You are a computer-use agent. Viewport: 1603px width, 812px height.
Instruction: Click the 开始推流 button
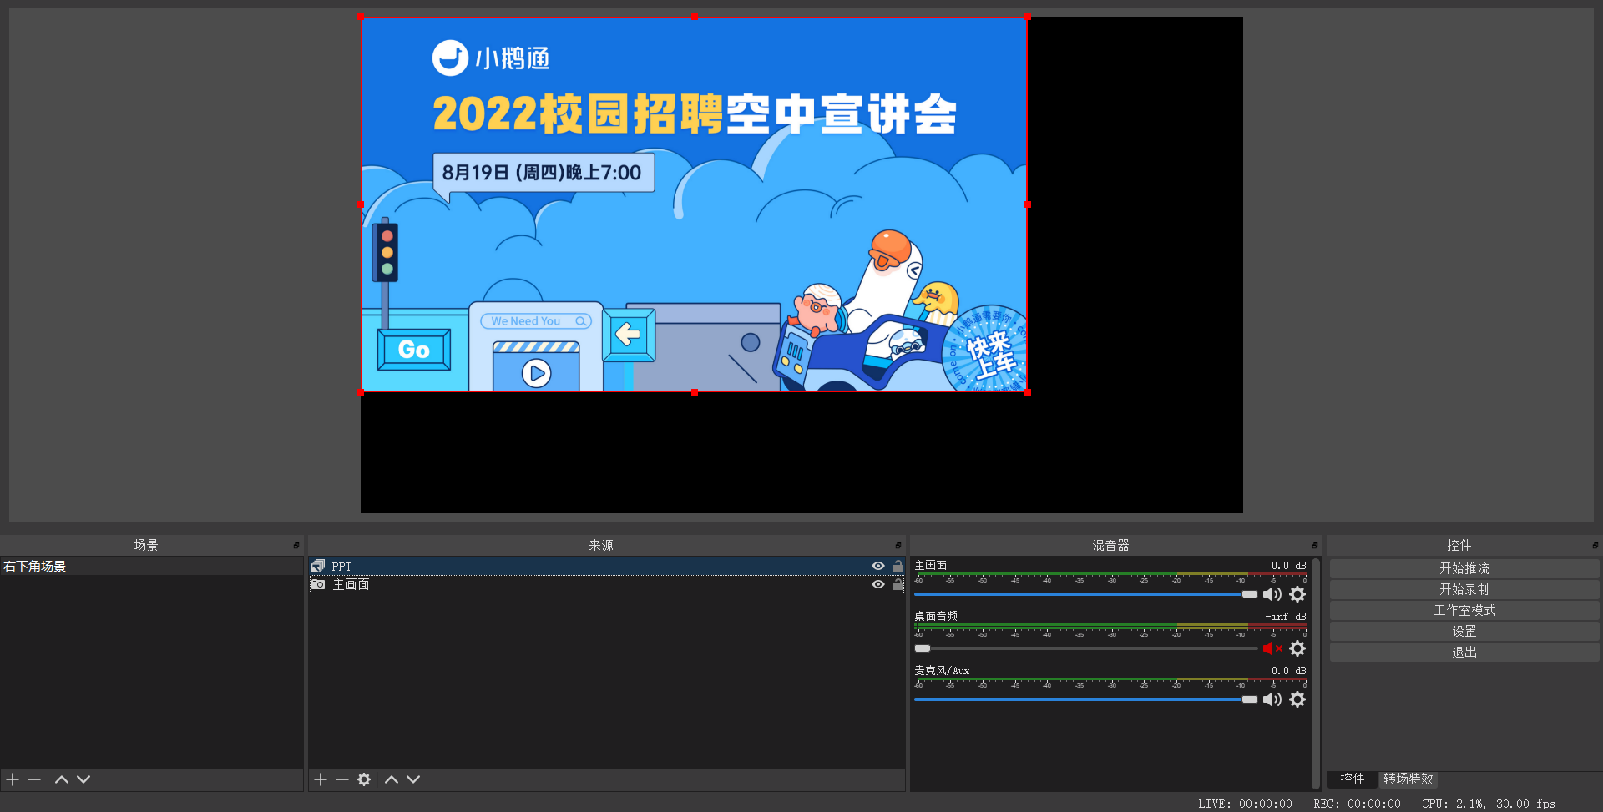point(1464,568)
